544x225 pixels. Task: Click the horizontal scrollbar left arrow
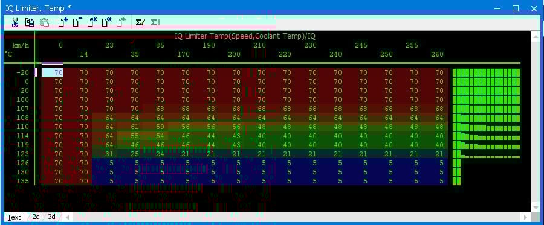pyautogui.click(x=67, y=217)
